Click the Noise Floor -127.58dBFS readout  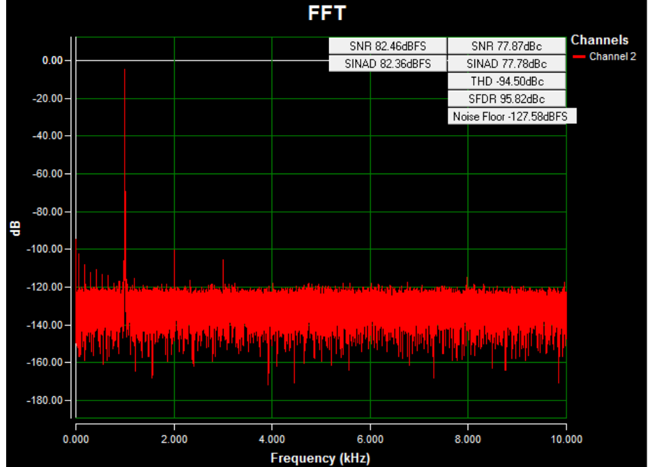coord(512,116)
